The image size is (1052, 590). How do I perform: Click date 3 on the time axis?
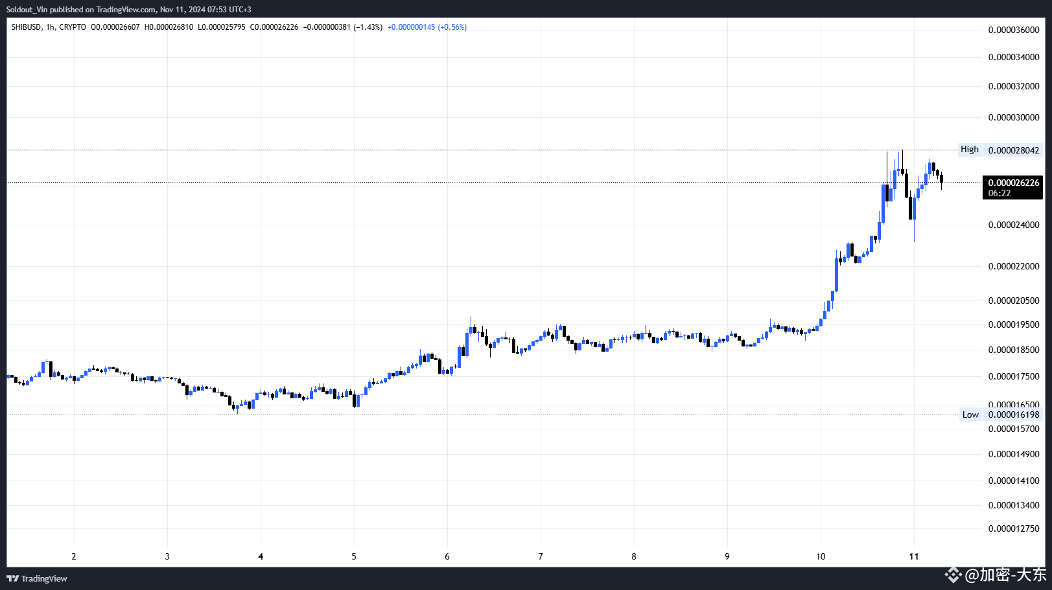coord(167,556)
